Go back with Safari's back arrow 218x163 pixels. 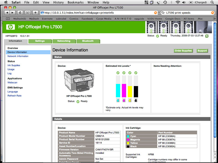[x=7, y=13]
